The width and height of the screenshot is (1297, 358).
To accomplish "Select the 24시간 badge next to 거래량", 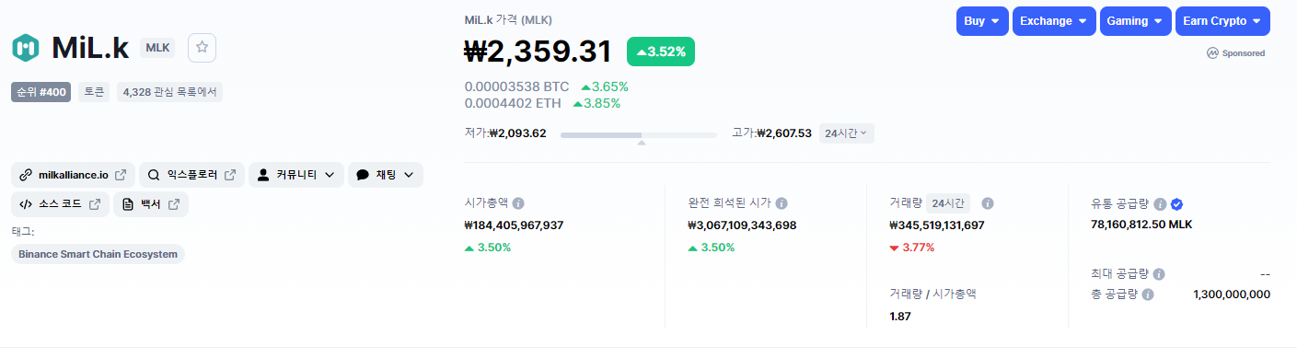I will 948,203.
